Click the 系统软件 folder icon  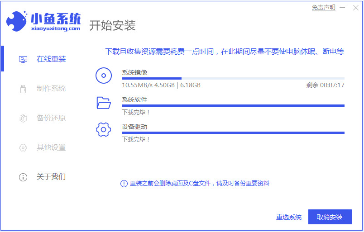point(104,103)
